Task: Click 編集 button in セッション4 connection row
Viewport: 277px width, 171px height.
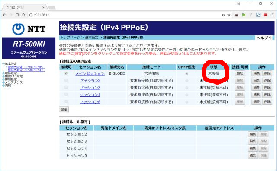Action: (256, 95)
